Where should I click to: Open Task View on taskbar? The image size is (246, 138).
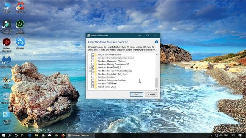pyautogui.click(x=23, y=135)
